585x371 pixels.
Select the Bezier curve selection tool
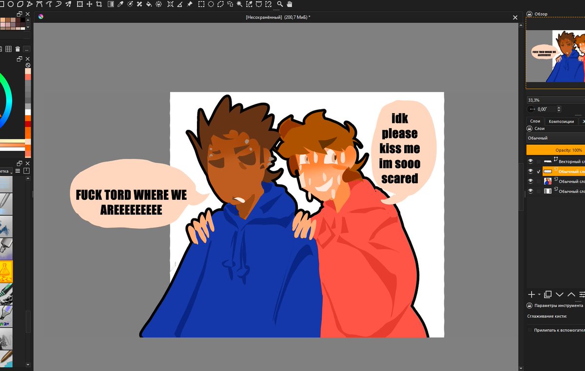tap(258, 4)
